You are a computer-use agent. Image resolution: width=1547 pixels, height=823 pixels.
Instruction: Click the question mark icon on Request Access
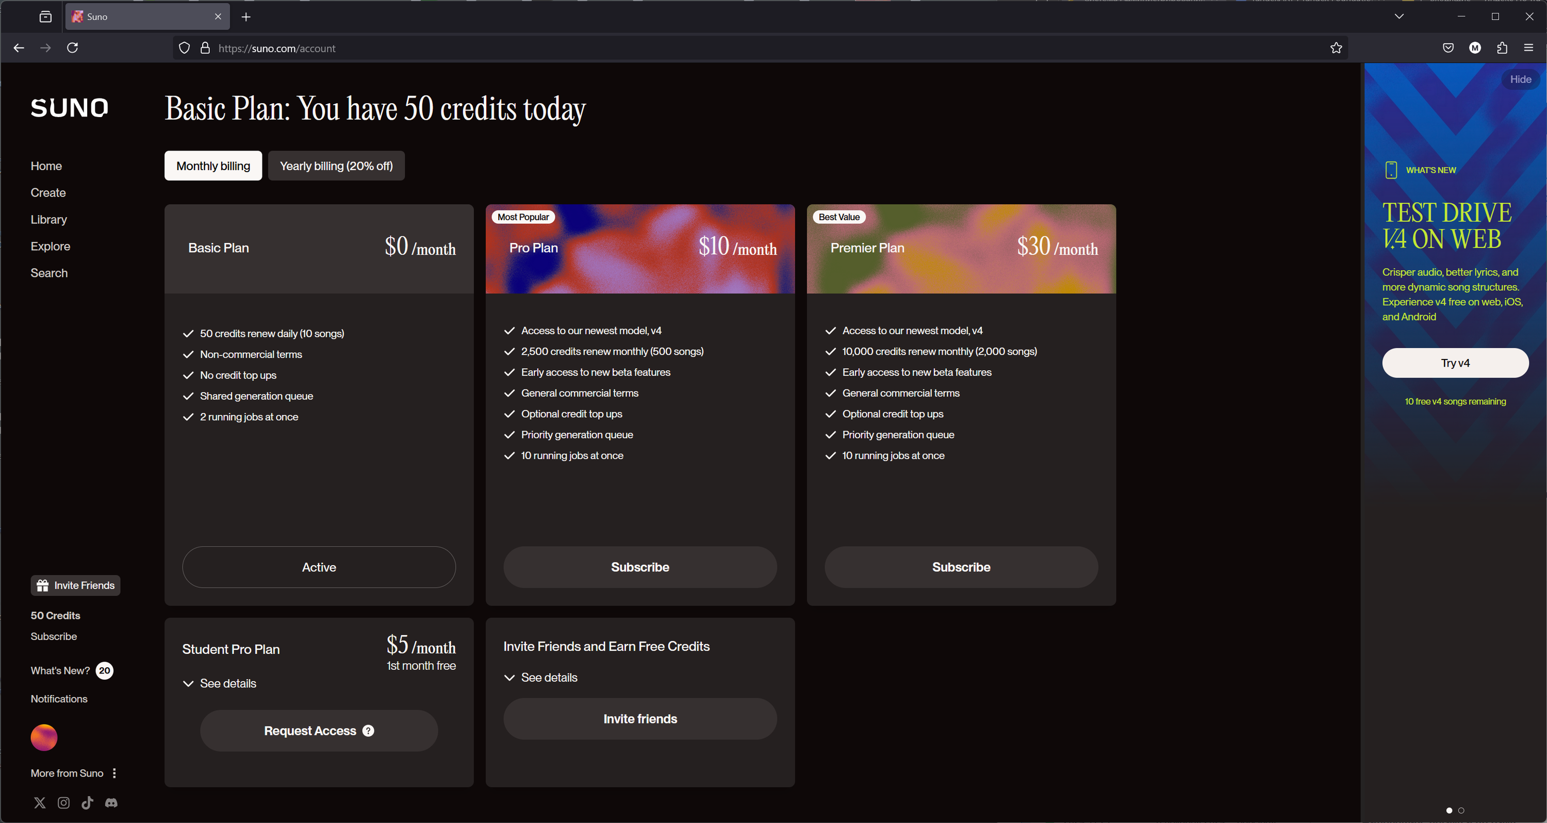pos(368,731)
